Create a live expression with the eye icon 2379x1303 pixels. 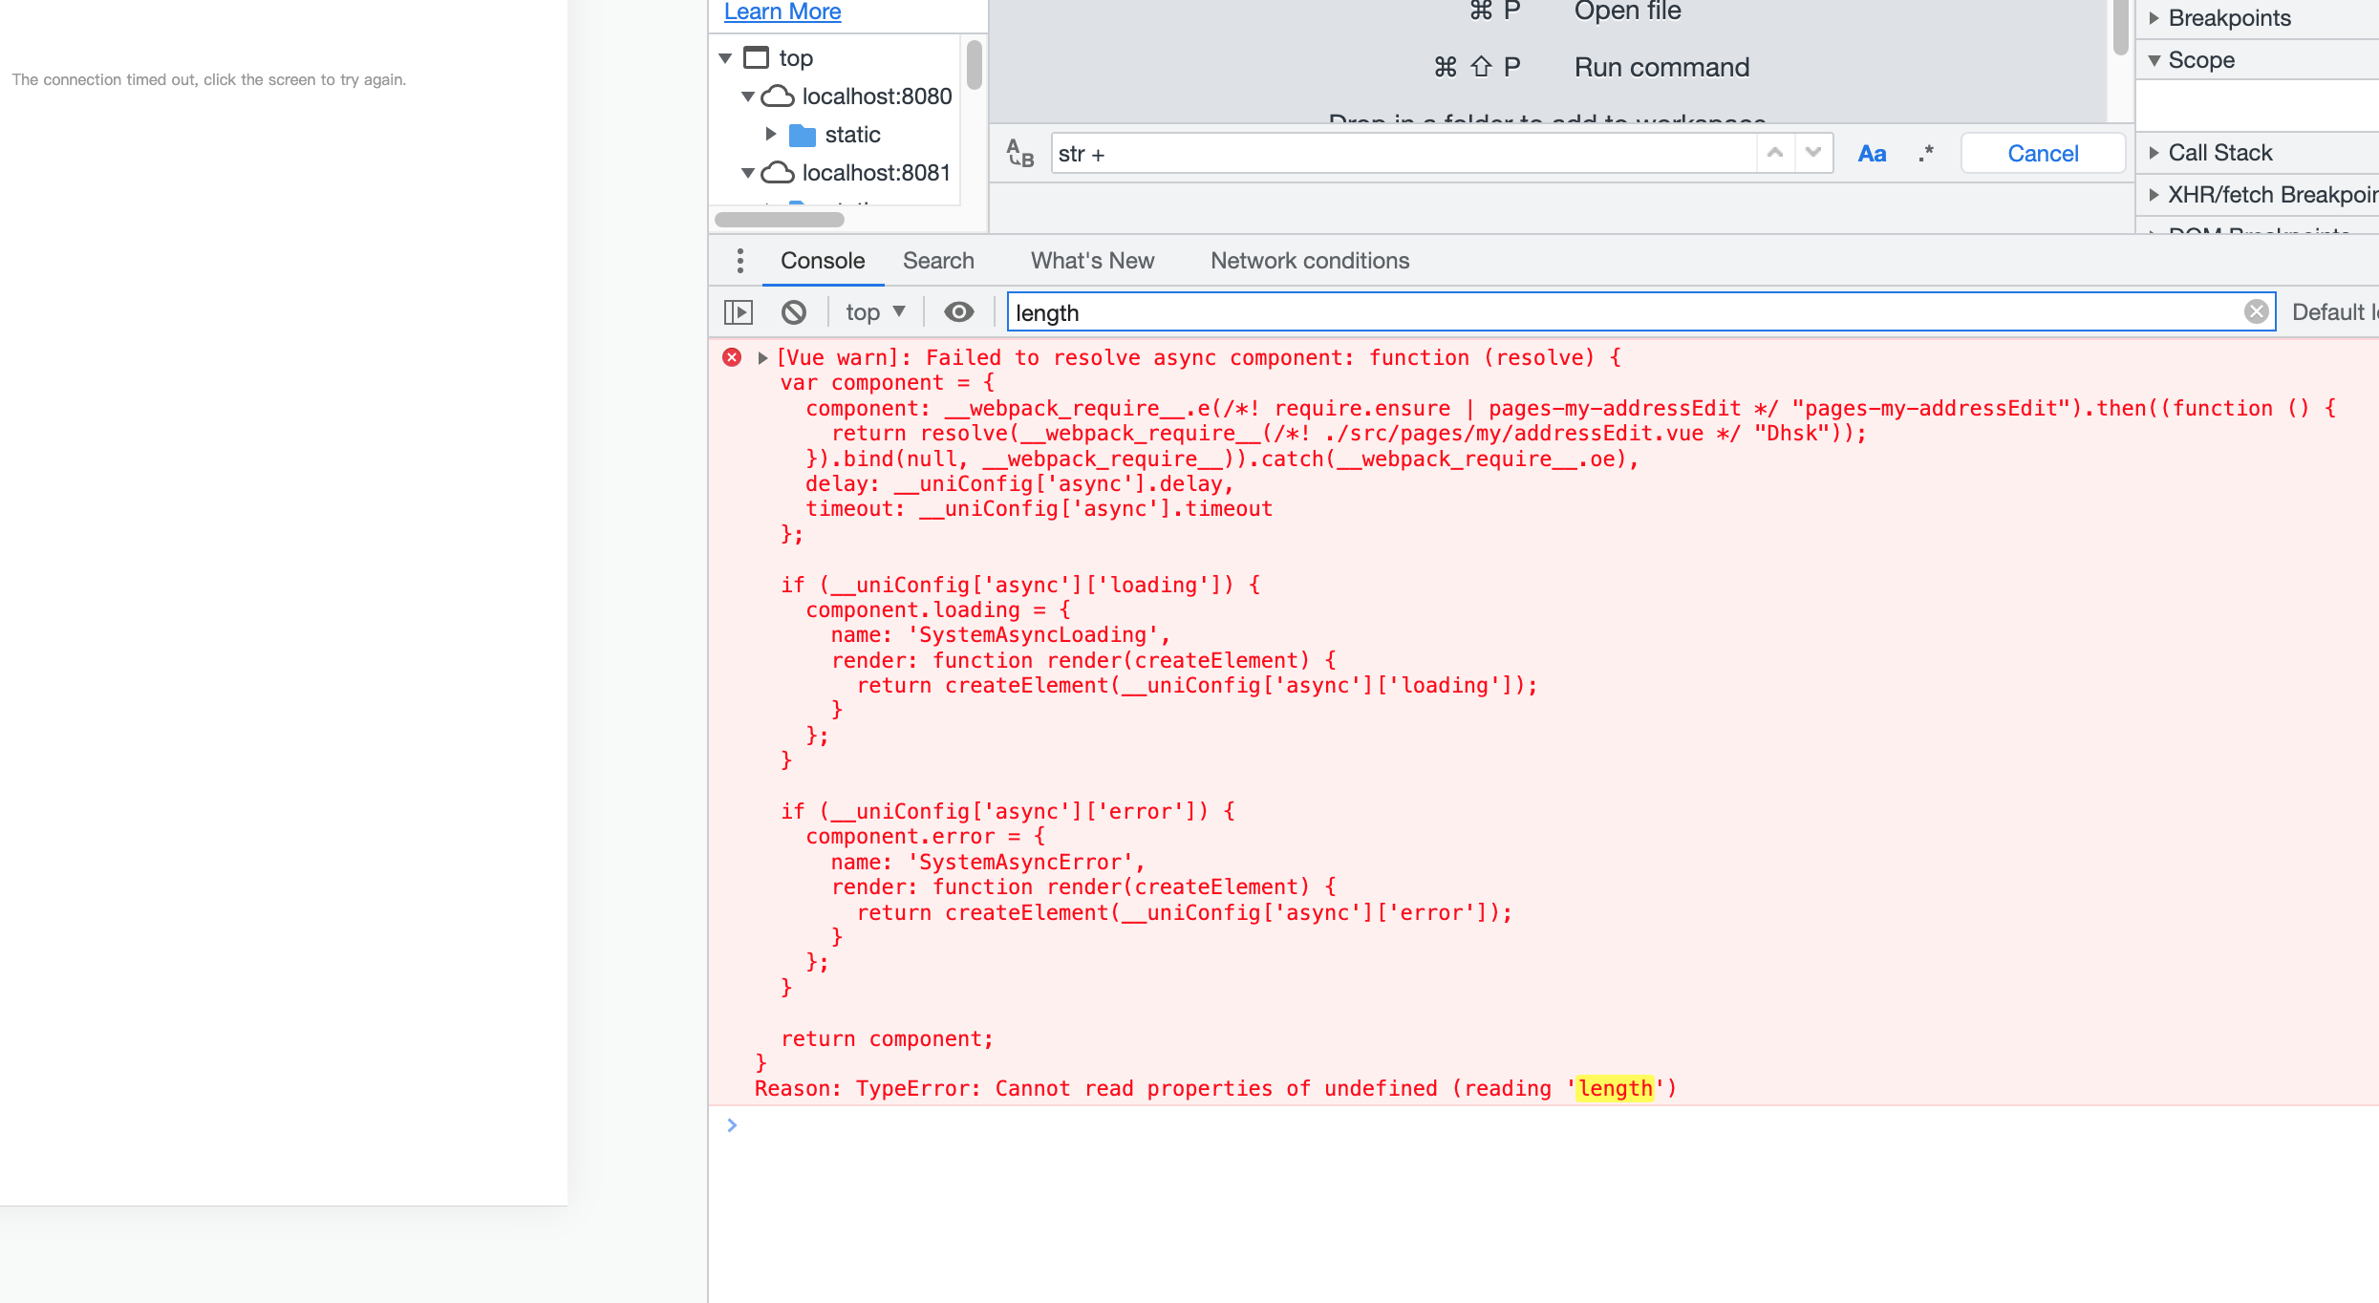[958, 311]
